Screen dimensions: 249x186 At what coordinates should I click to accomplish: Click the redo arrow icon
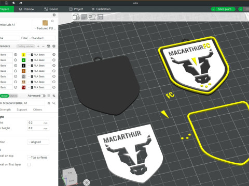21,3
